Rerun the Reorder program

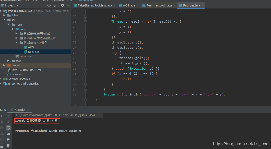pyautogui.click(x=2, y=116)
